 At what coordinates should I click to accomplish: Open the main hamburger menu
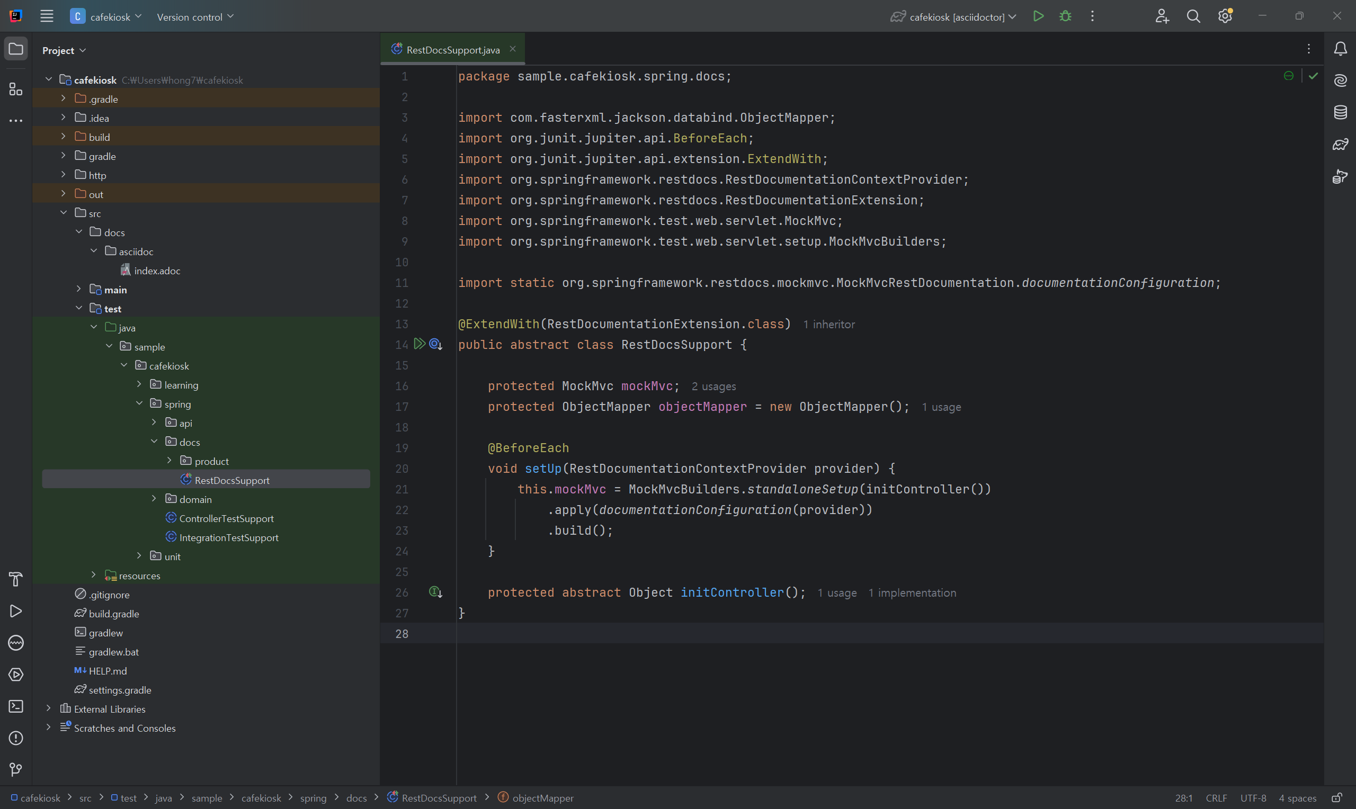pos(47,16)
